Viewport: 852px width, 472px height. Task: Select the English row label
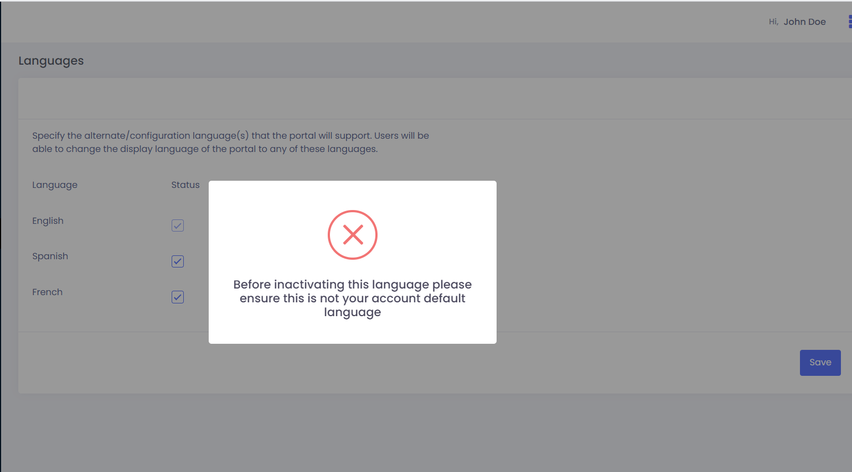coord(48,221)
